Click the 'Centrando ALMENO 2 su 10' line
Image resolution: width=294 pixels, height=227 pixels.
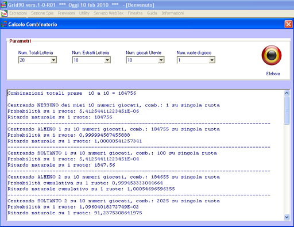pos(114,177)
